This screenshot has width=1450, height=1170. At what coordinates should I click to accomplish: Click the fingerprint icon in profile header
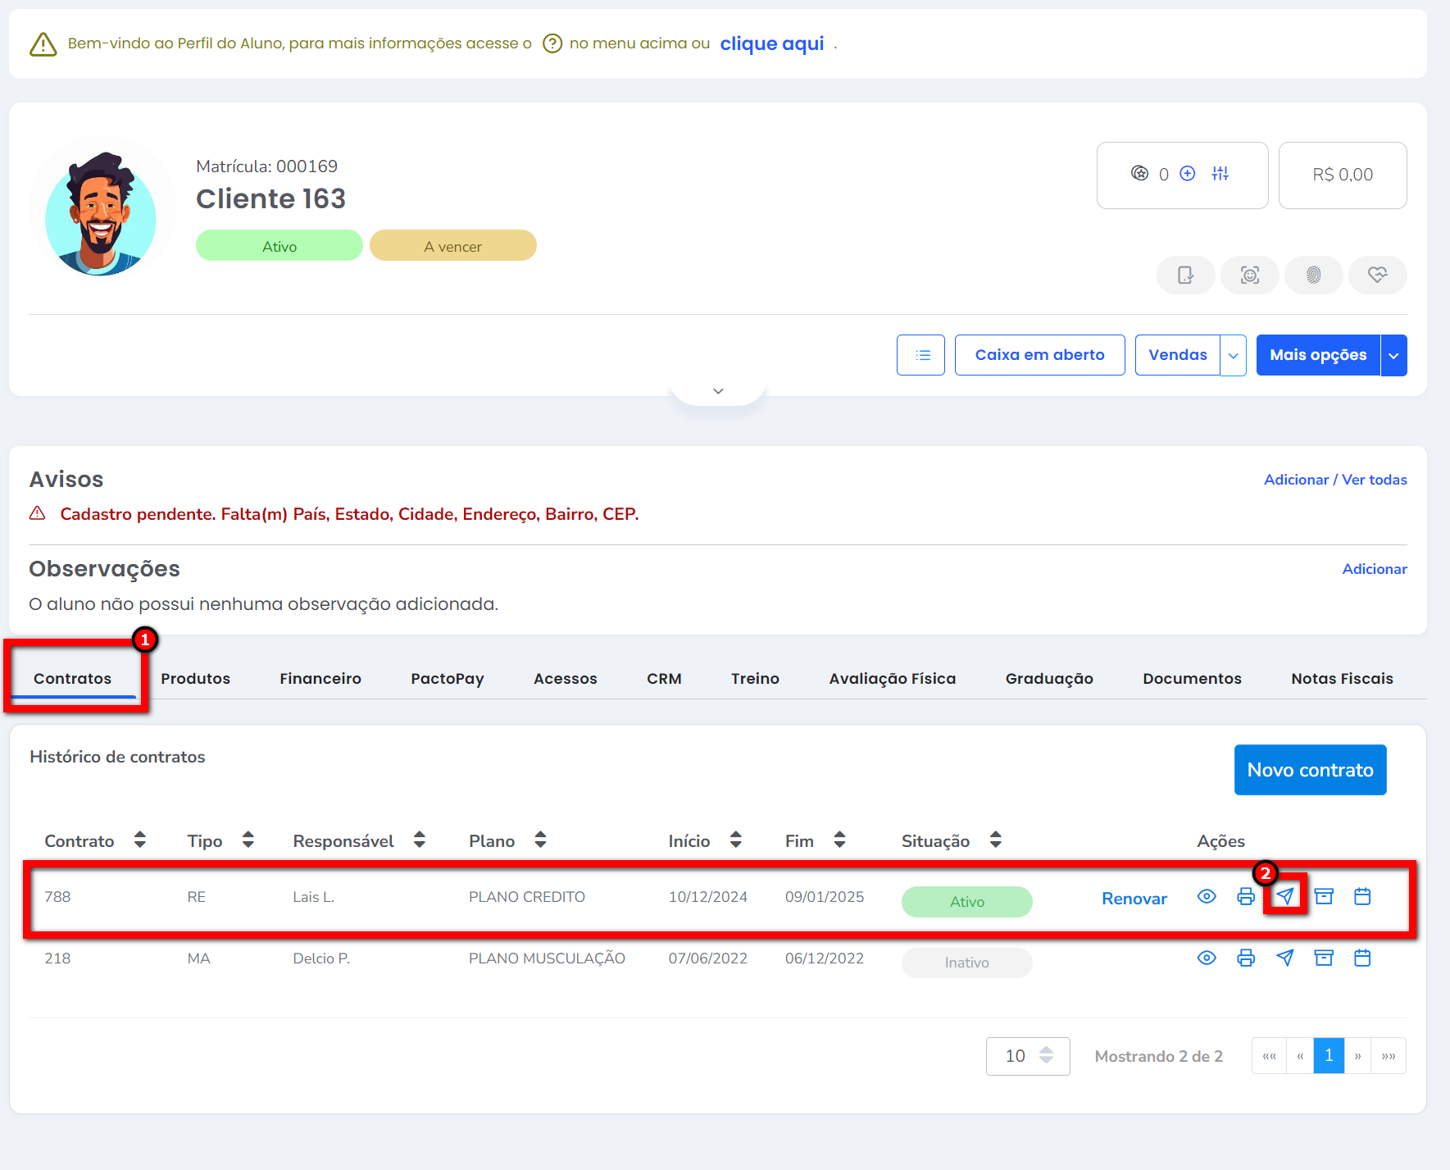click(1313, 275)
